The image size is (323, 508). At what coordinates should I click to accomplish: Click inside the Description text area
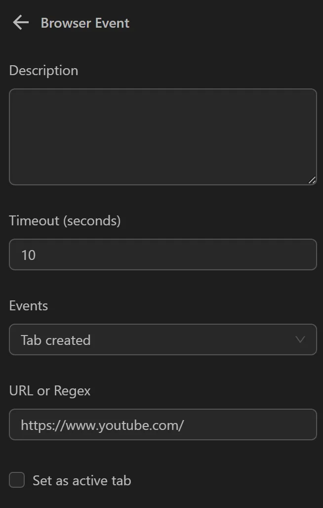point(163,136)
